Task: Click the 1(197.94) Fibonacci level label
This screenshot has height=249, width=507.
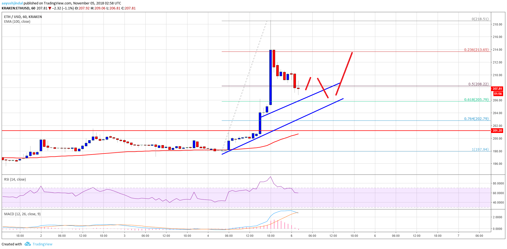Action: click(x=480, y=150)
